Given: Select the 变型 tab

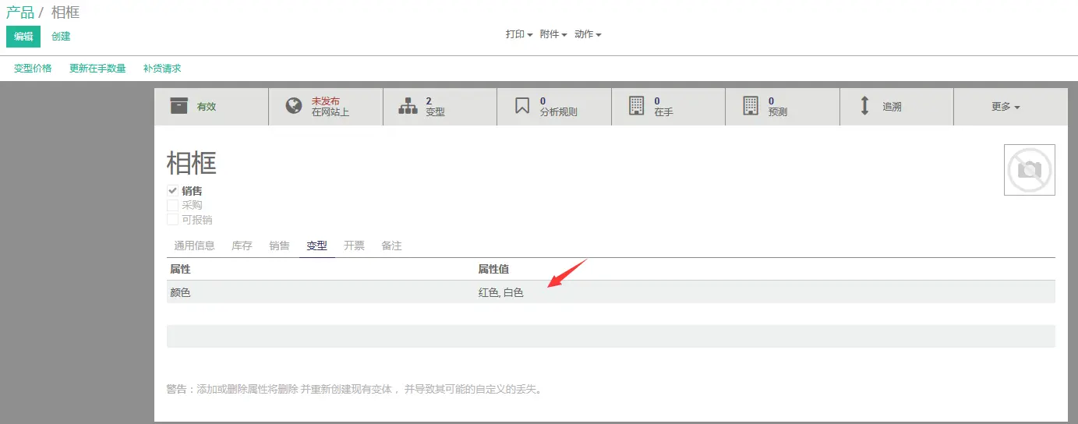Looking at the screenshot, I should point(317,246).
